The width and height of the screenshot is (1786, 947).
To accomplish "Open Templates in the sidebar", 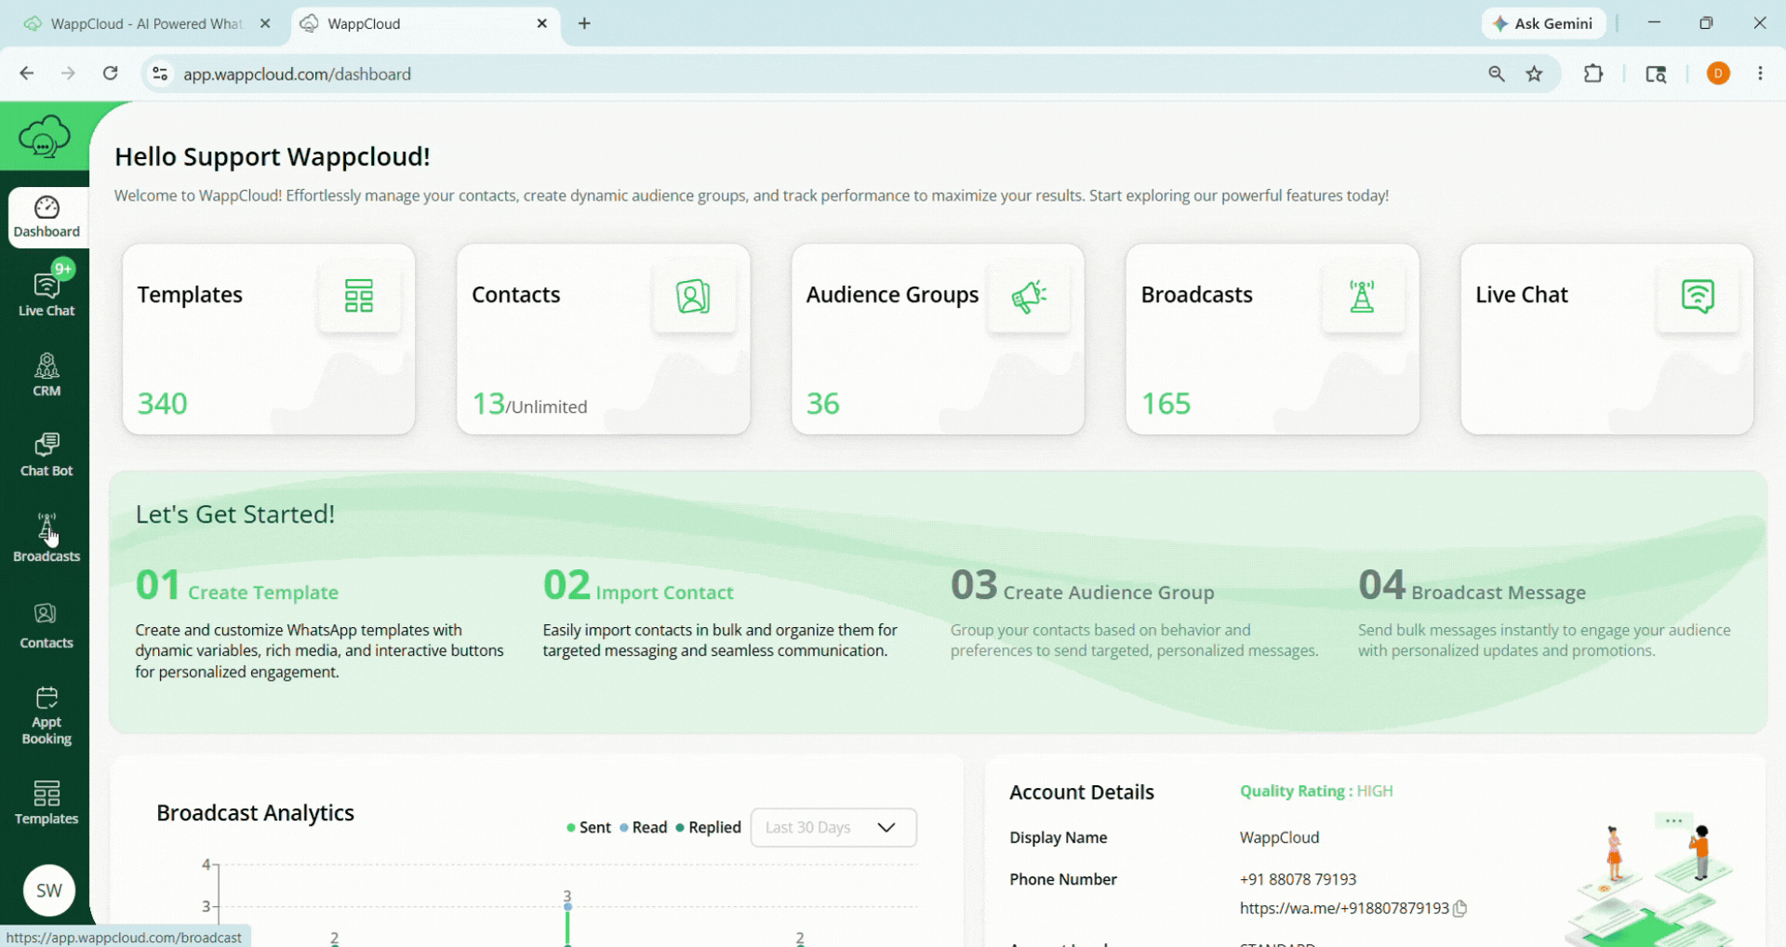I will [x=47, y=803].
